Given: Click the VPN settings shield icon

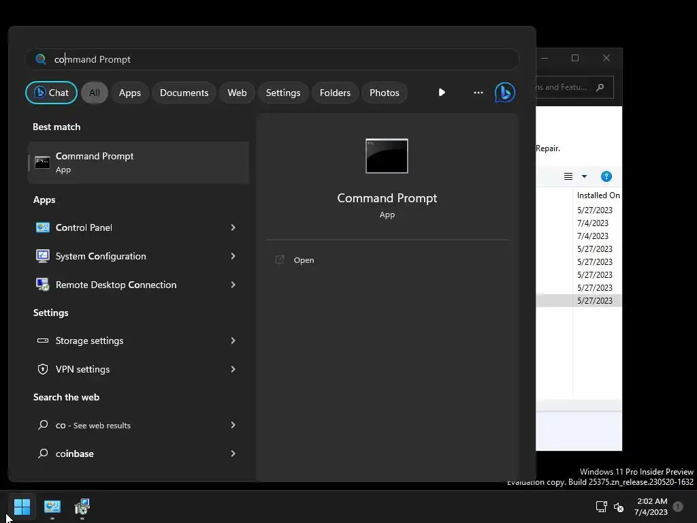Looking at the screenshot, I should click(43, 369).
